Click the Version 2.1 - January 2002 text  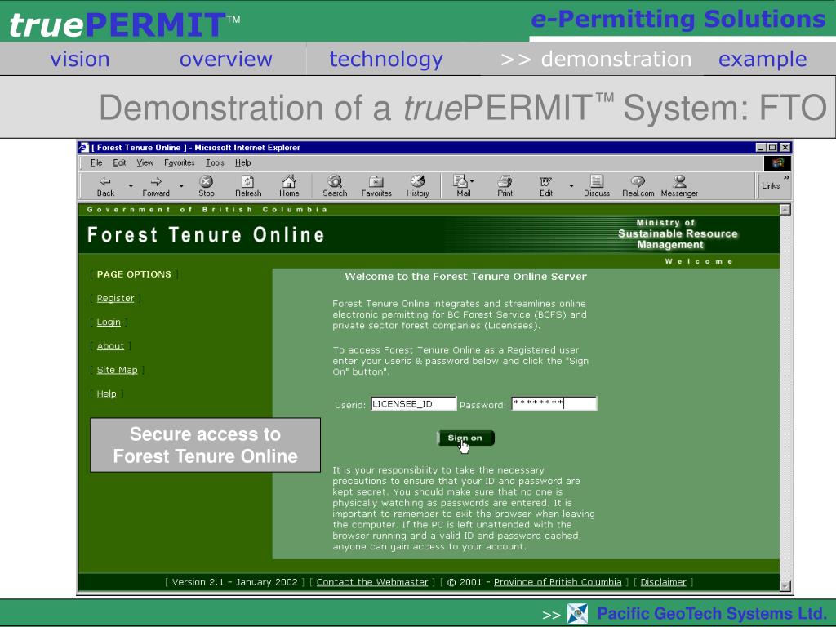[x=234, y=582]
